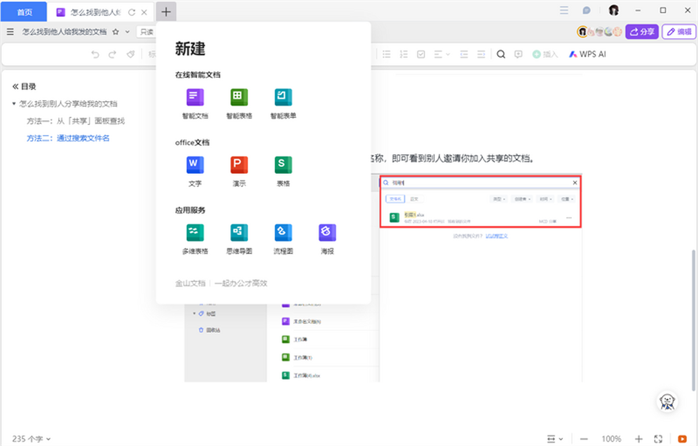Open the page width dropdown in status bar
This screenshot has height=446, width=698.
point(554,439)
